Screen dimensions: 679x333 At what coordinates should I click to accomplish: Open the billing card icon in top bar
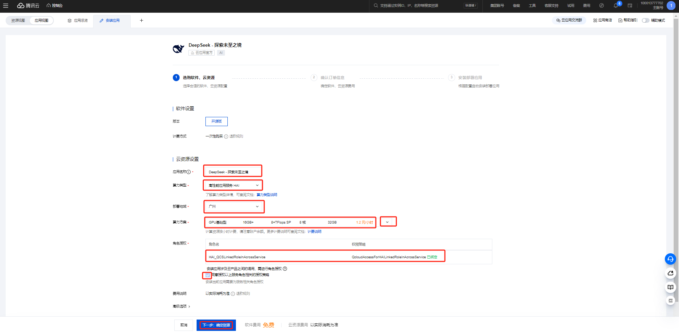click(x=630, y=6)
